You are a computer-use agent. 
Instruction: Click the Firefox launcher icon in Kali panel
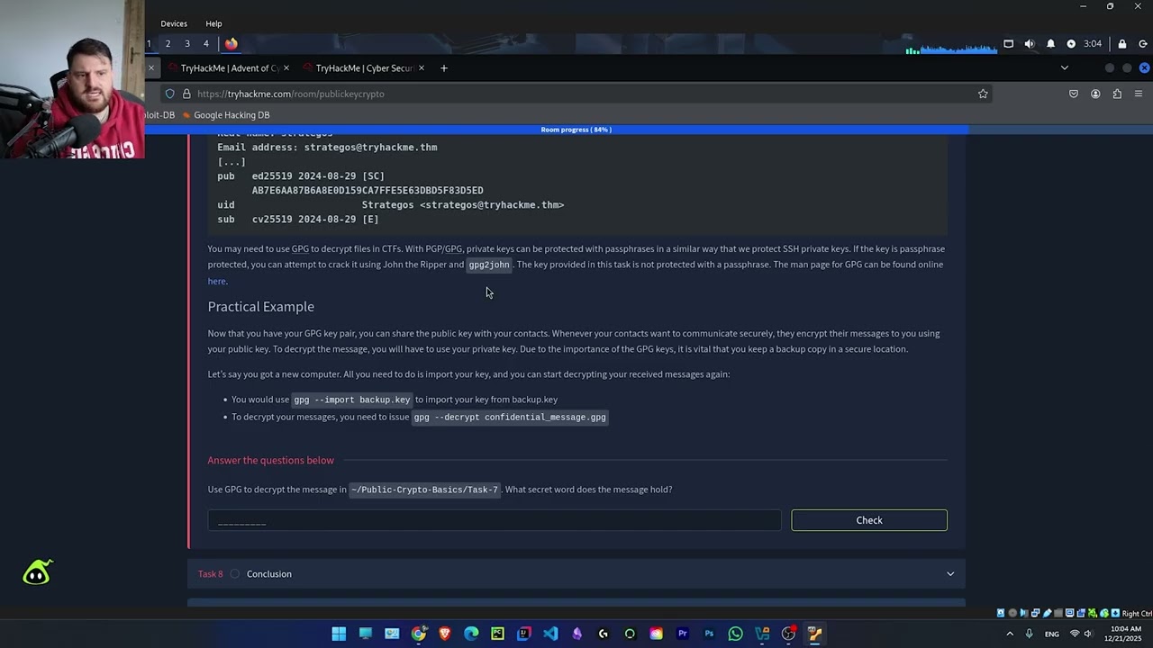point(232,43)
